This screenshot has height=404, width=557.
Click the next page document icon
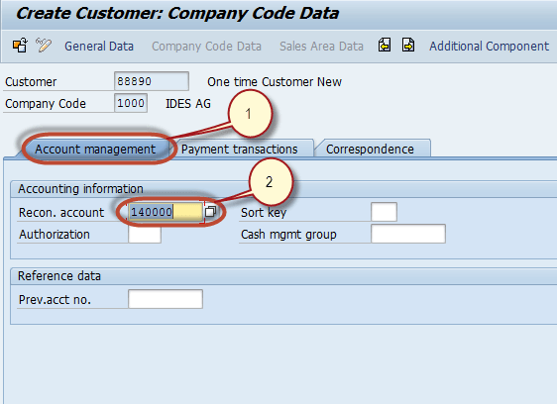click(x=408, y=46)
